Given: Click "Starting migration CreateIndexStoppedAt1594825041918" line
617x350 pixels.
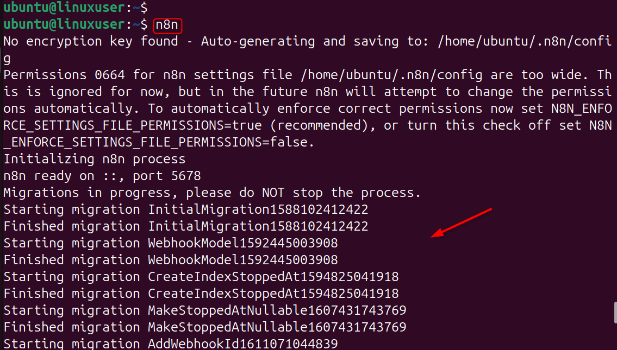Looking at the screenshot, I should tap(201, 277).
